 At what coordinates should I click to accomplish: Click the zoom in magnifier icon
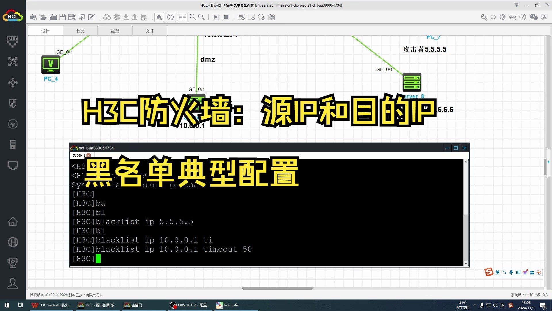[x=193, y=17]
